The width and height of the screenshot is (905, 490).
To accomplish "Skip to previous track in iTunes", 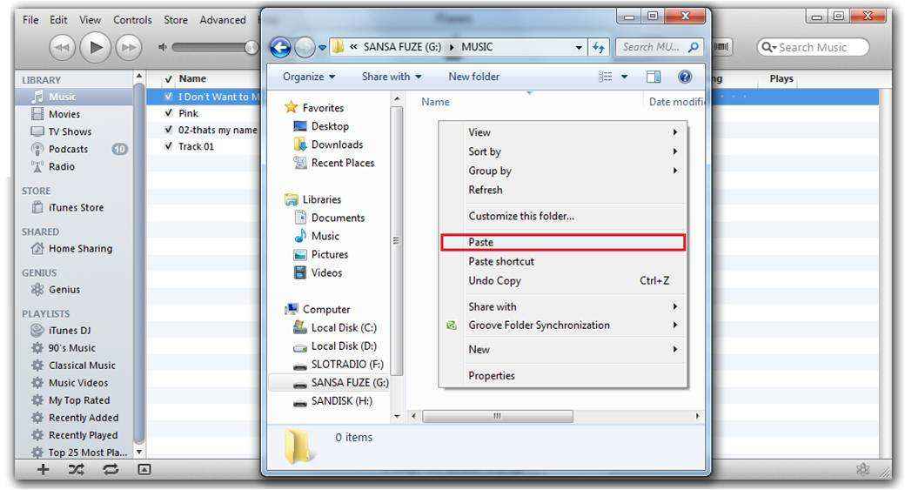I will [63, 47].
